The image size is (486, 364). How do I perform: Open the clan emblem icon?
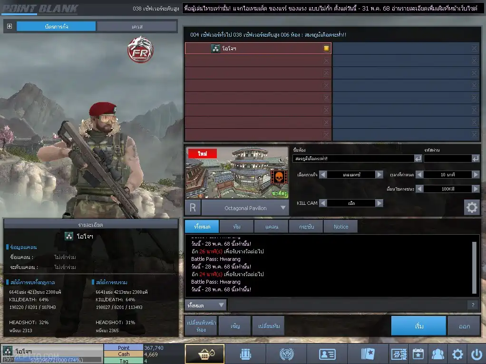pos(286,354)
